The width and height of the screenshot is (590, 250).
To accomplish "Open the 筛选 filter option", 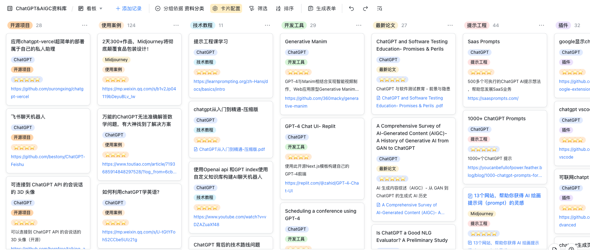I will coord(258,8).
